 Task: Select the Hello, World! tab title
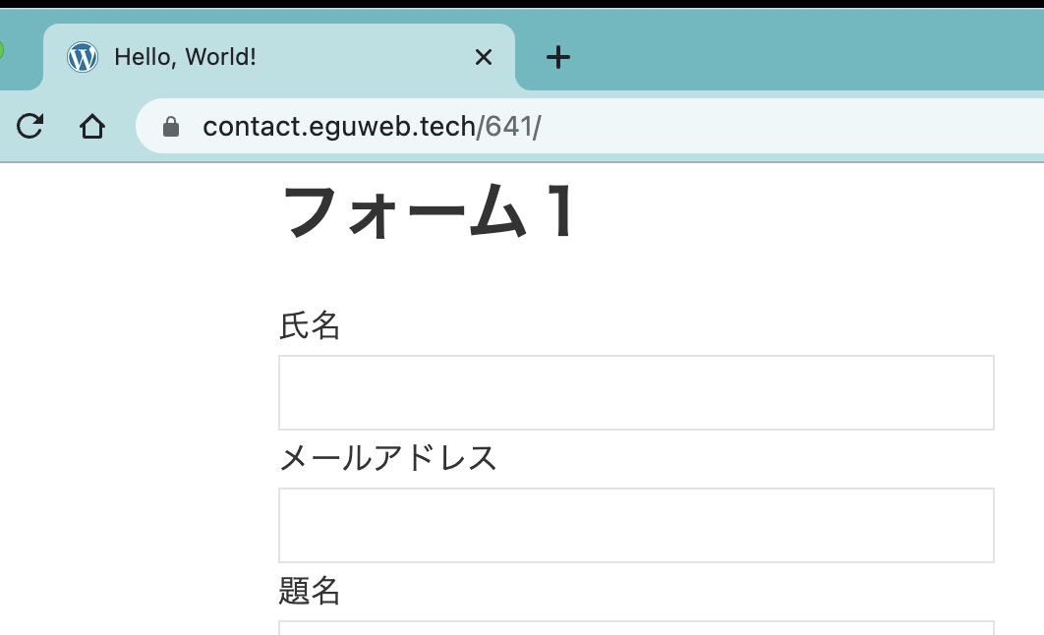185,57
